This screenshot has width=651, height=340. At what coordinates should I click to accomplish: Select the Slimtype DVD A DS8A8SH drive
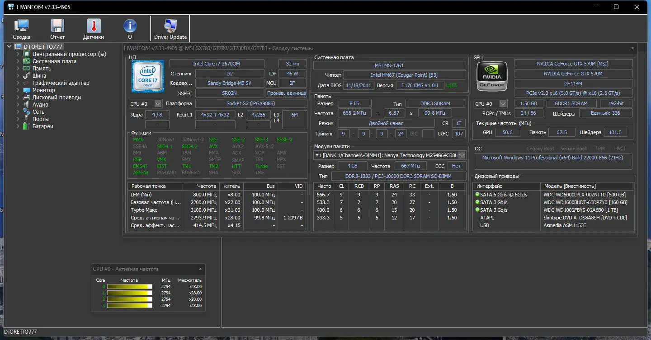pyautogui.click(x=553, y=218)
